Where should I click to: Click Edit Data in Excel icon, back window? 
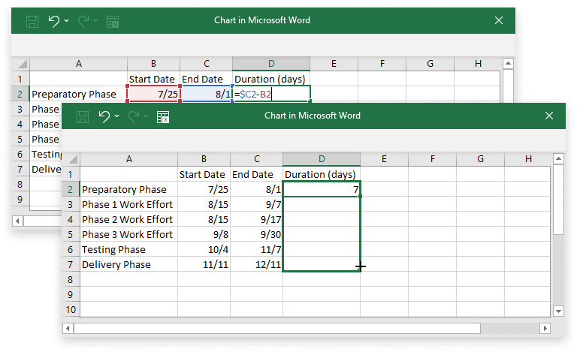(x=113, y=22)
